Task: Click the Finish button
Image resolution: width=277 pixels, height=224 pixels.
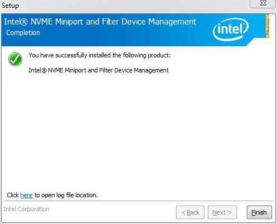Action: pos(259,212)
